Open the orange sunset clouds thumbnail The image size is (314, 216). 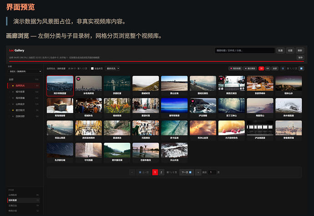point(203,131)
